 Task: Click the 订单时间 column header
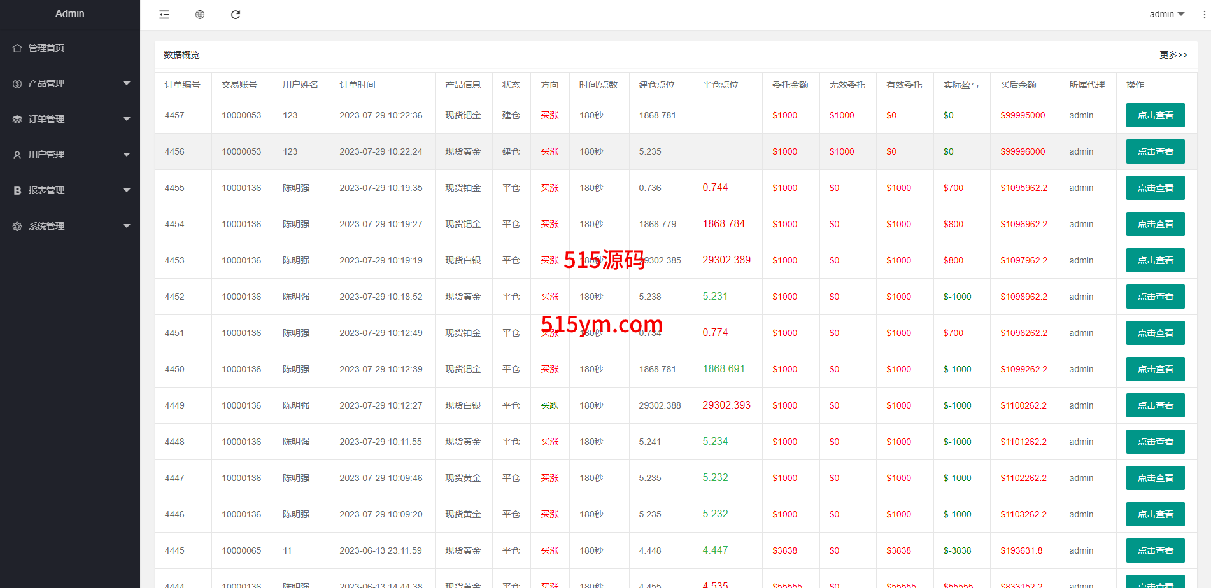coord(357,85)
